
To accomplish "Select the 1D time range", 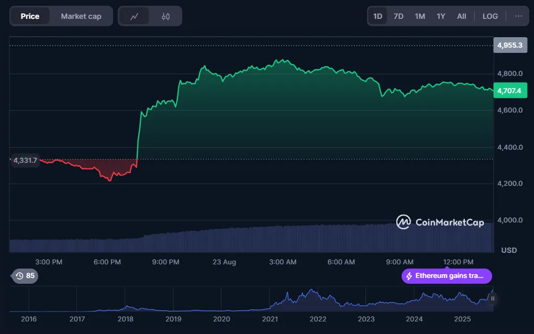I will tap(377, 16).
